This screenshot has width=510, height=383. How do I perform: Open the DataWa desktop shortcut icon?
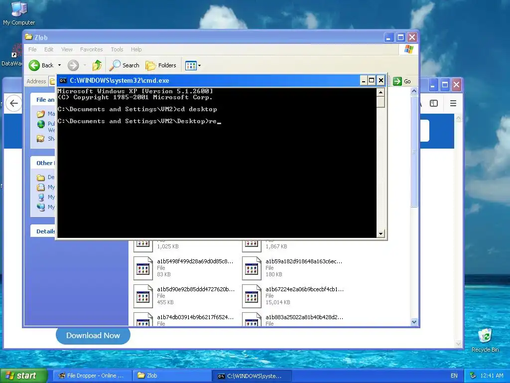[13, 56]
